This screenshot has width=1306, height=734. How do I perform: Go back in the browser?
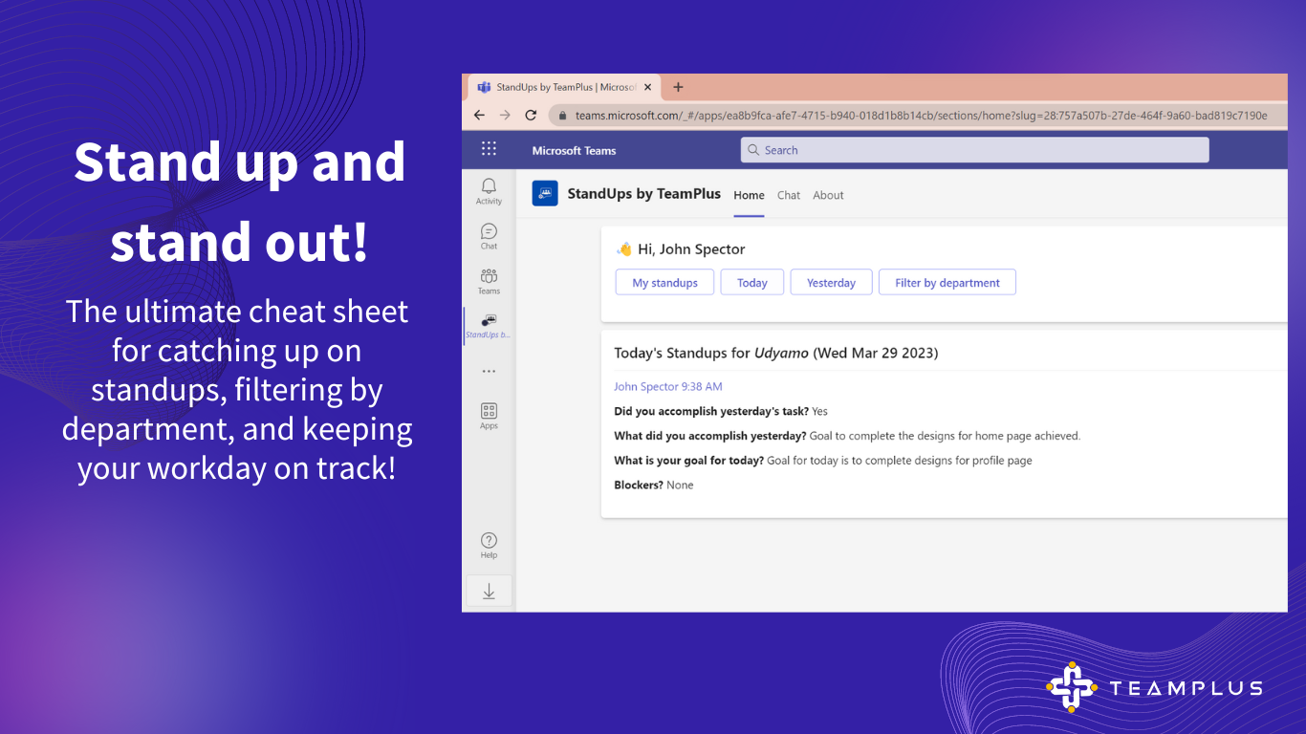point(479,115)
